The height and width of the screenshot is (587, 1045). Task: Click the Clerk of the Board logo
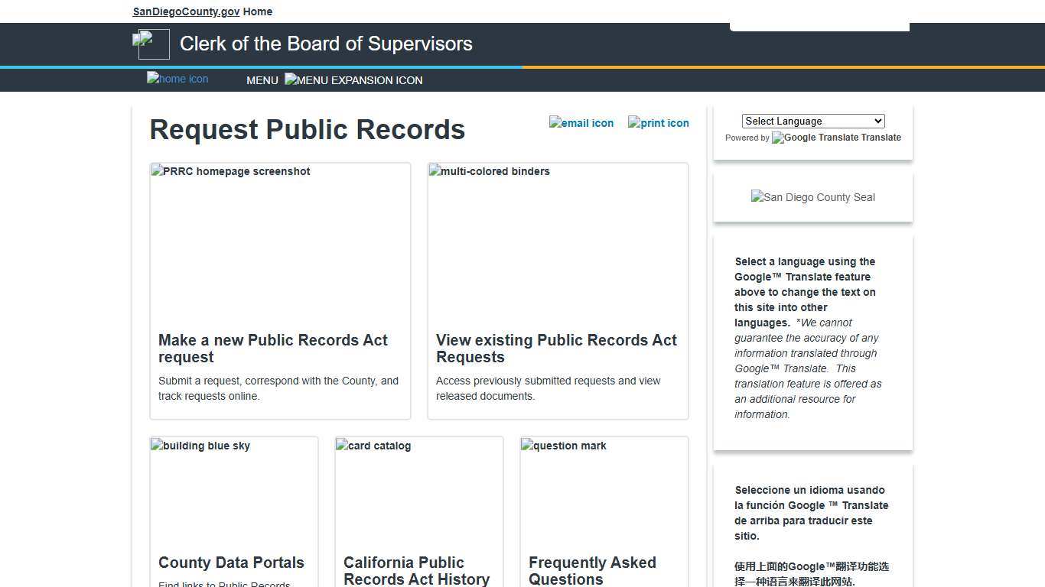pyautogui.click(x=151, y=44)
